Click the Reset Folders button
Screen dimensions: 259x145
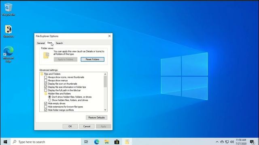tap(93, 59)
